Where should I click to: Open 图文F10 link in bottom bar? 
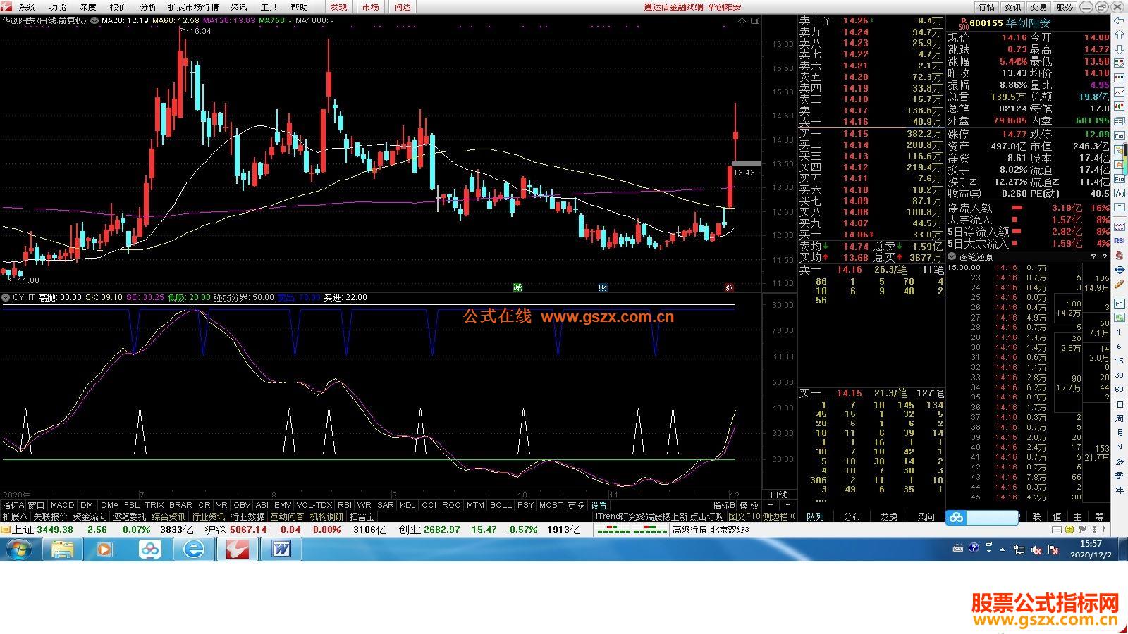coord(744,516)
